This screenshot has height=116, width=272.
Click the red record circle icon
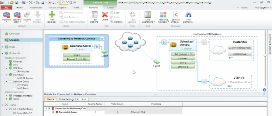(x=50, y=2)
